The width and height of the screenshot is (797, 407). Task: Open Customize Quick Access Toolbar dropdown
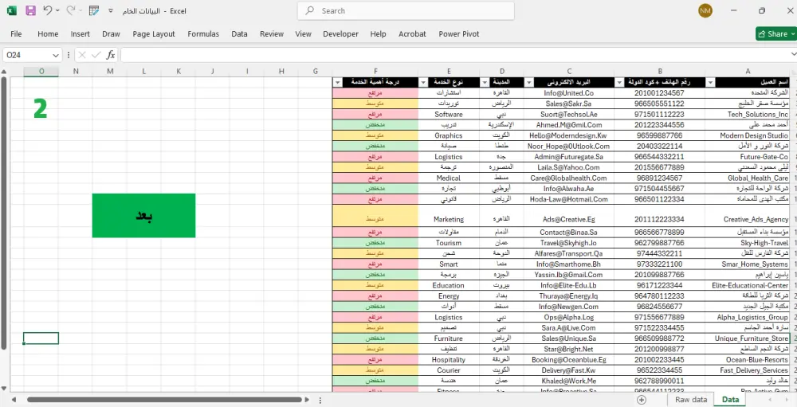tap(110, 10)
